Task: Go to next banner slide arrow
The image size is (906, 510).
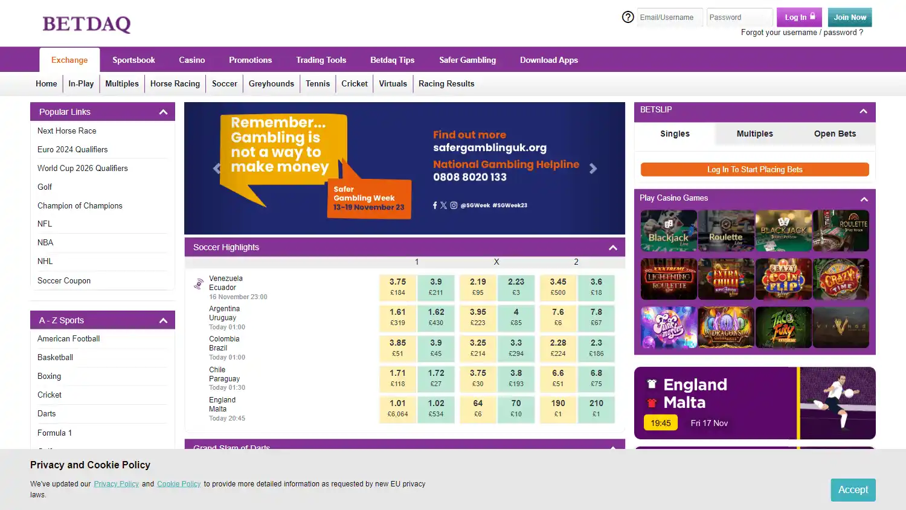Action: [593, 169]
